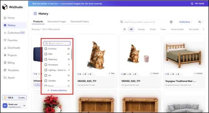Click the gray sectional sofa thumbnail
The height and width of the screenshot is (113, 209).
tap(184, 108)
